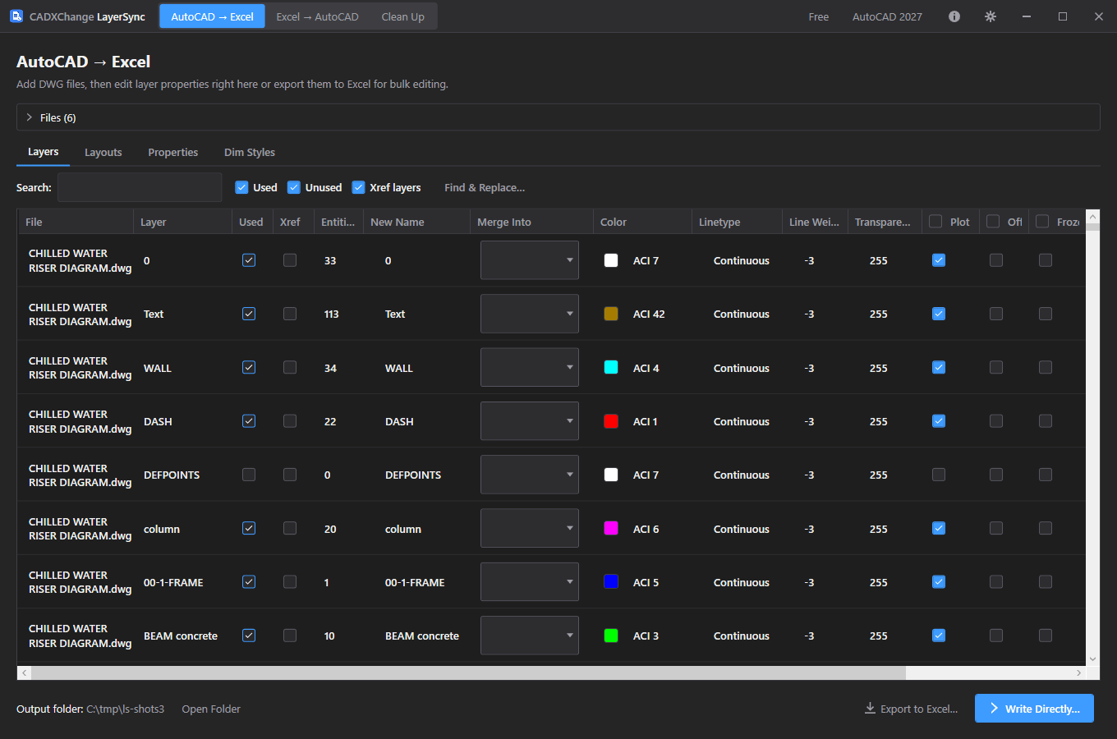The image size is (1117, 739).
Task: Click Continuous linetype for the WALL layer
Action: 742,368
